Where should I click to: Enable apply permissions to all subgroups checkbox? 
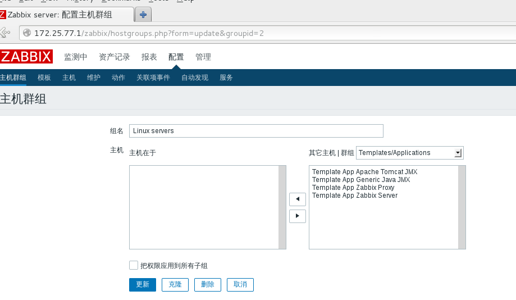tap(134, 265)
